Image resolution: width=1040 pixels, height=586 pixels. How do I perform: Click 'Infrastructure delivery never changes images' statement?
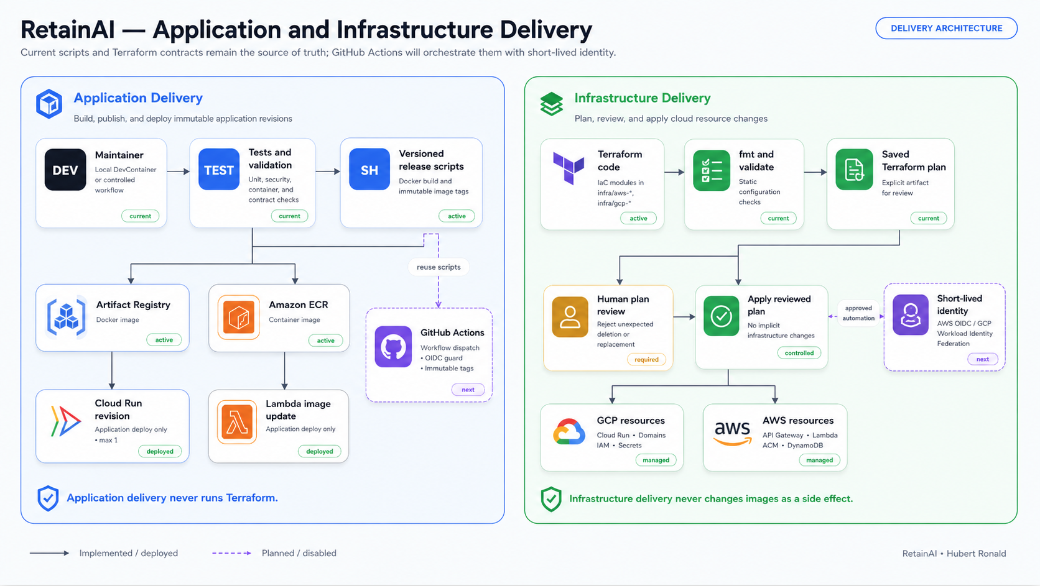tap(711, 498)
